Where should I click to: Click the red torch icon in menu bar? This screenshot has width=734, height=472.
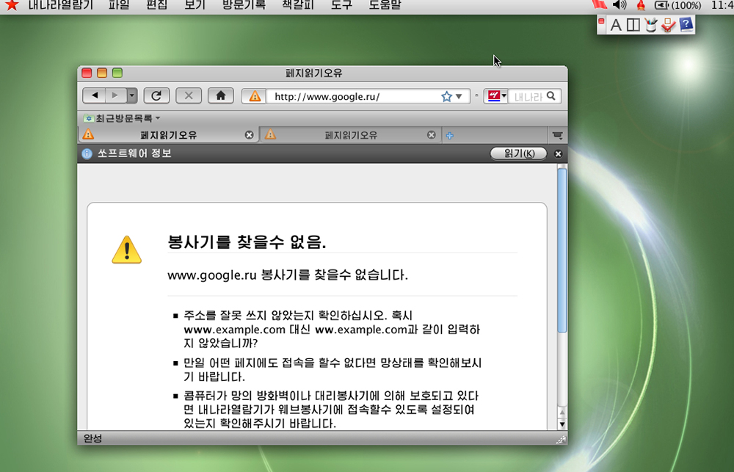[641, 5]
